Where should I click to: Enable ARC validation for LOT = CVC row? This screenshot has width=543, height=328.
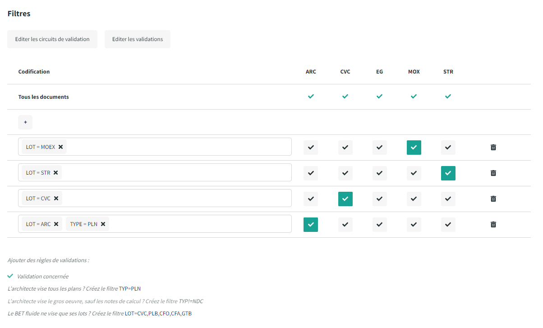pyautogui.click(x=311, y=199)
